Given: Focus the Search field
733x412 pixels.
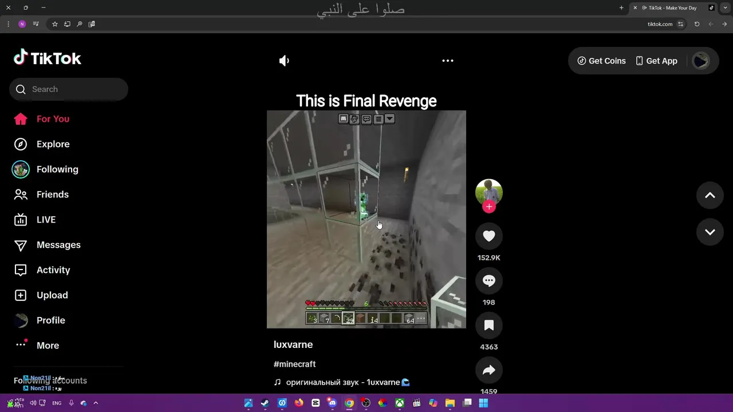Looking at the screenshot, I should 69,89.
